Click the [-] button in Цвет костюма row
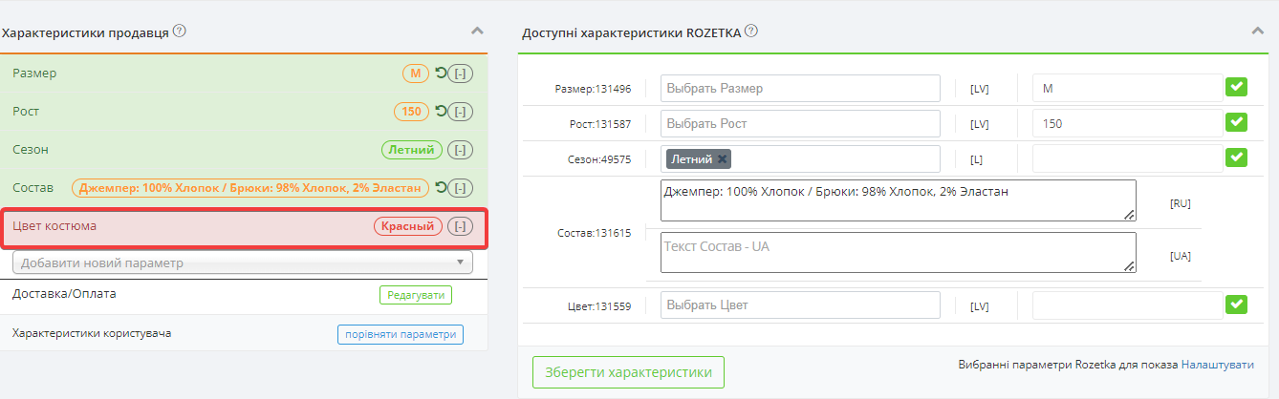Image resolution: width=1279 pixels, height=399 pixels. (461, 226)
